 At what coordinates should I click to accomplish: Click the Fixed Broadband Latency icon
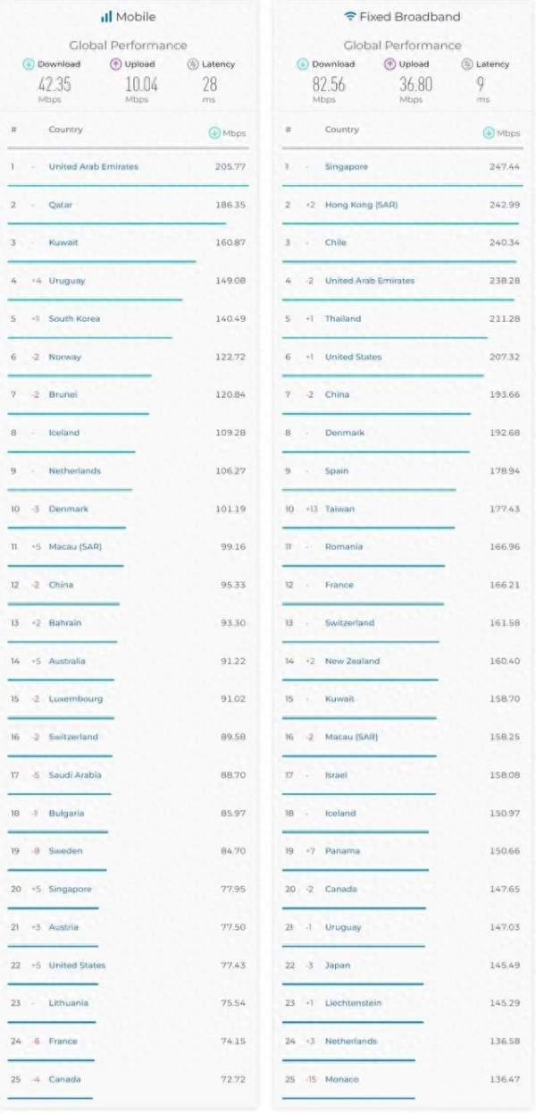click(467, 64)
